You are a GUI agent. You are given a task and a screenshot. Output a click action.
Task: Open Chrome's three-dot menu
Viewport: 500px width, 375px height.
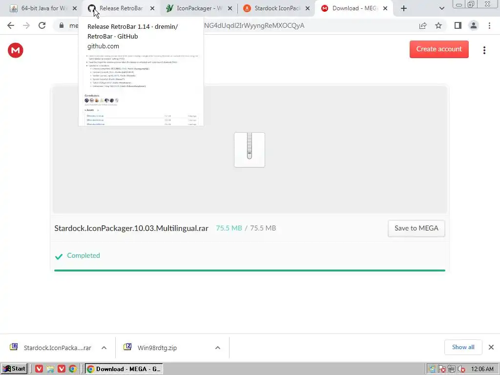click(489, 25)
